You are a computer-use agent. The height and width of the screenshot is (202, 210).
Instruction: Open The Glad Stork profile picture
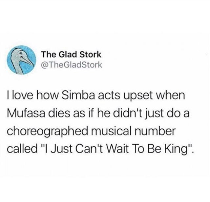21,60
